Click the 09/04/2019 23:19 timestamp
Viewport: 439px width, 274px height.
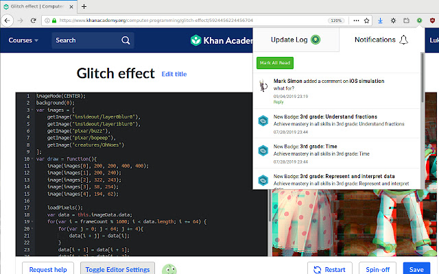click(291, 96)
